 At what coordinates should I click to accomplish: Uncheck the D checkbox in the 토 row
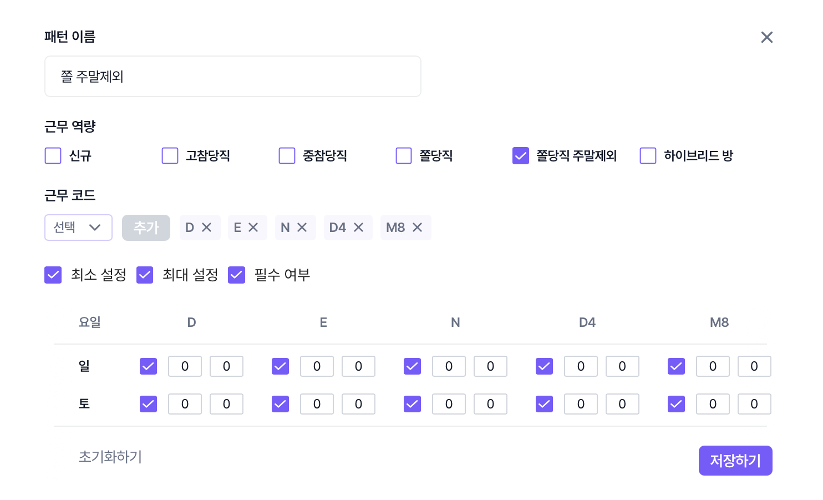point(149,404)
